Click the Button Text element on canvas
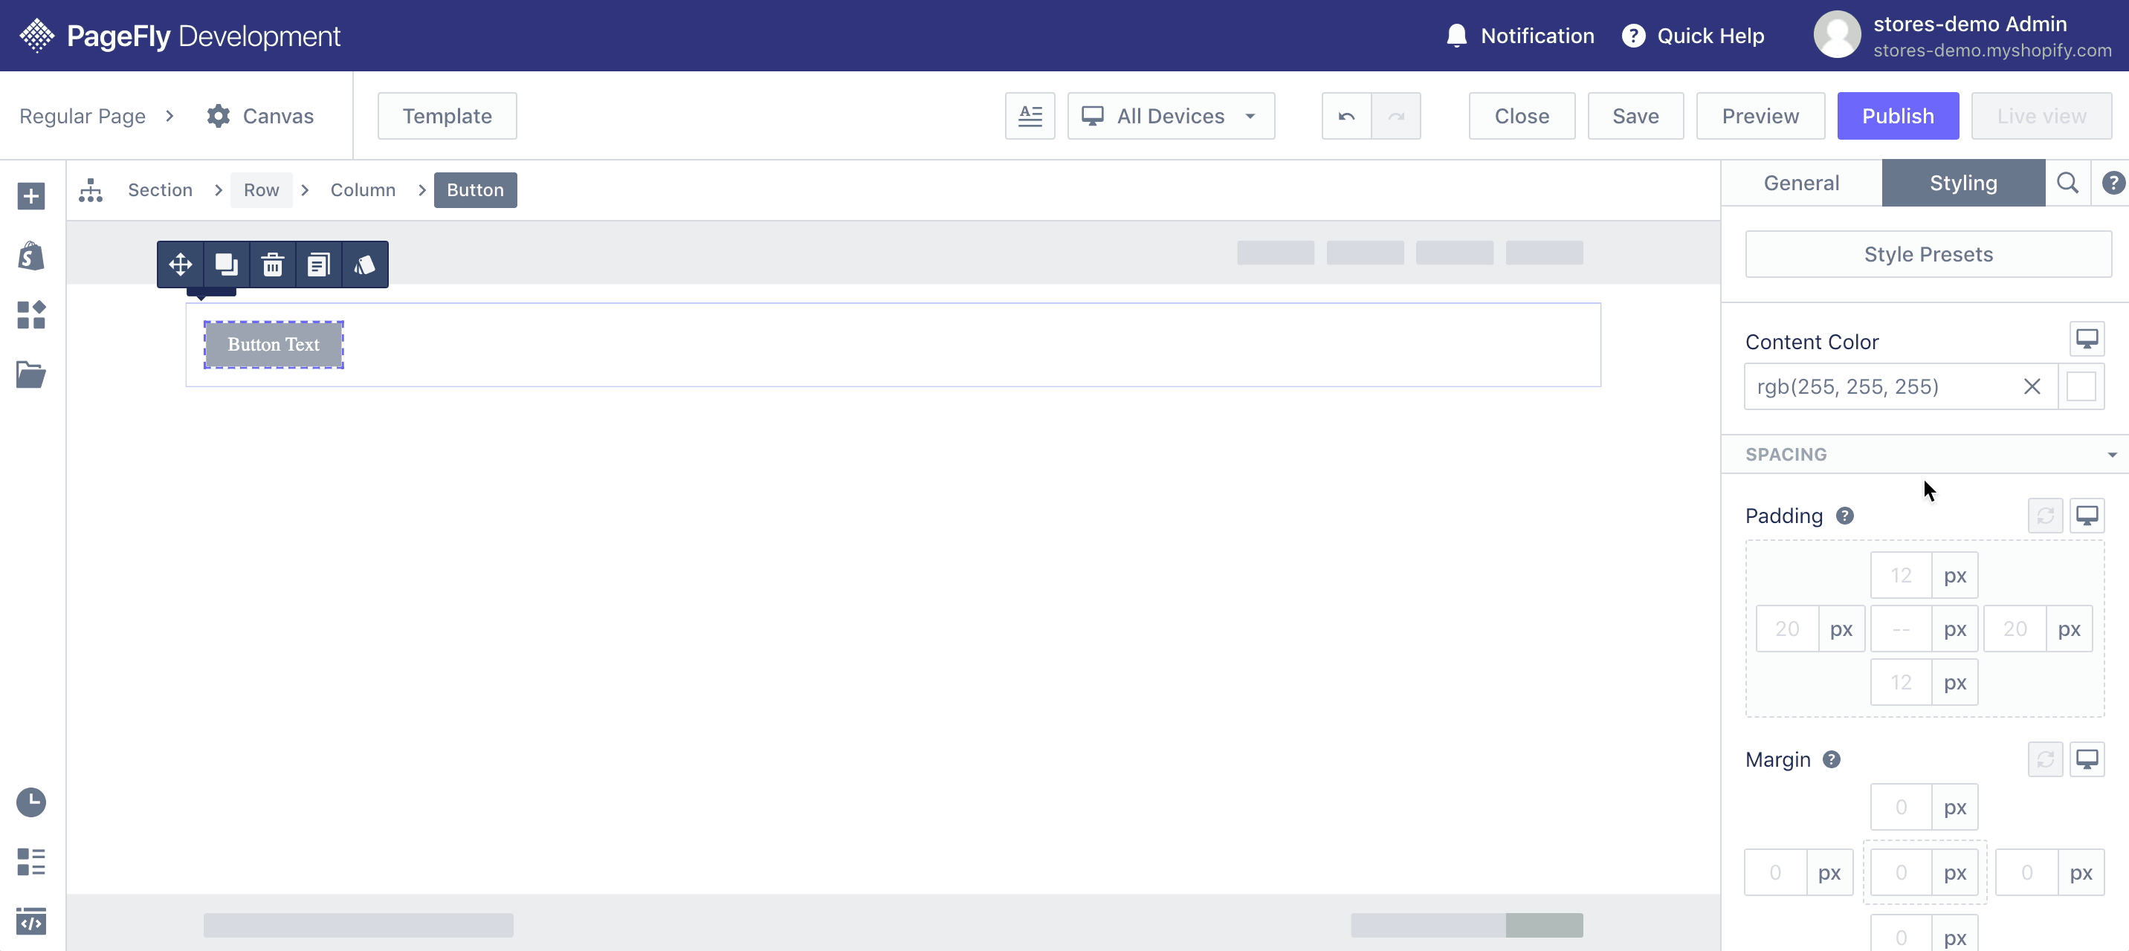Viewport: 2129px width, 951px height. [x=274, y=345]
